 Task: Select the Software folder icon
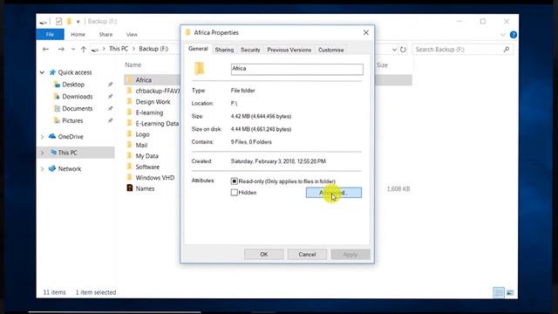pyautogui.click(x=130, y=167)
